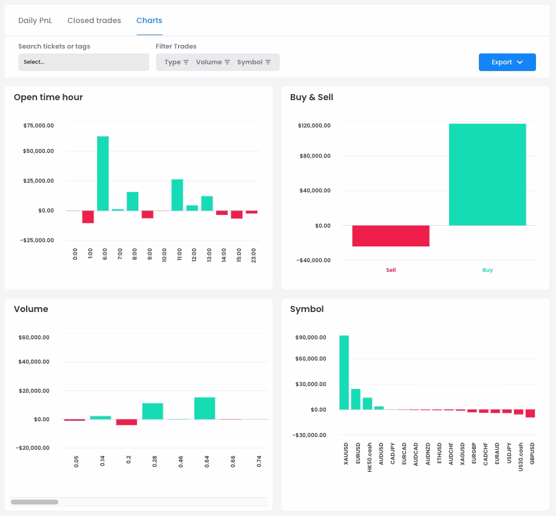
Task: Open the Volume filter icon
Action: coord(227,62)
